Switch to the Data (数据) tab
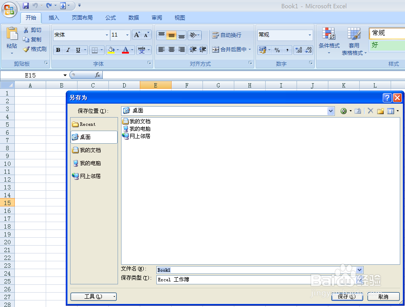Viewport: 405px width, 307px height. (134, 17)
